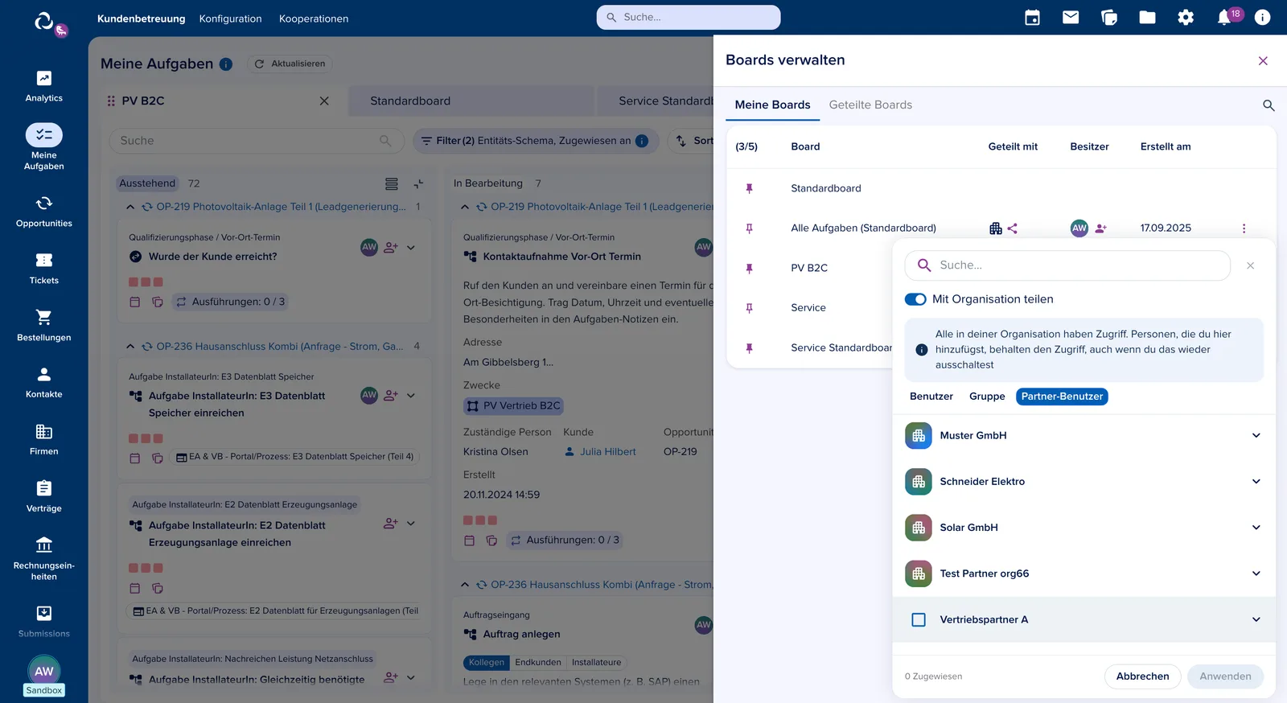Unpin the Standardboard pin icon
Image resolution: width=1287 pixels, height=703 pixels.
(749, 188)
